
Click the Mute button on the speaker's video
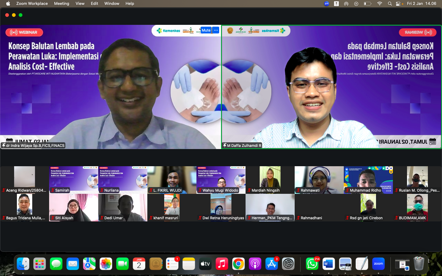(206, 30)
